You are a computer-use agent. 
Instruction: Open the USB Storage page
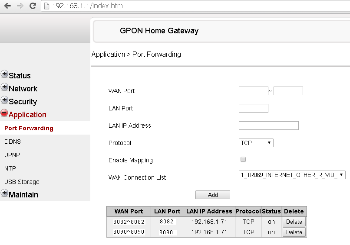22,182
